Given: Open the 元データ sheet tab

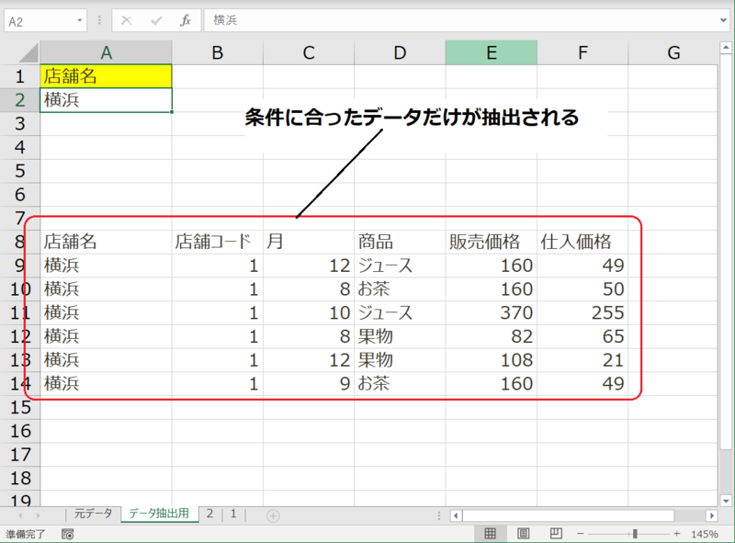Looking at the screenshot, I should [x=93, y=514].
